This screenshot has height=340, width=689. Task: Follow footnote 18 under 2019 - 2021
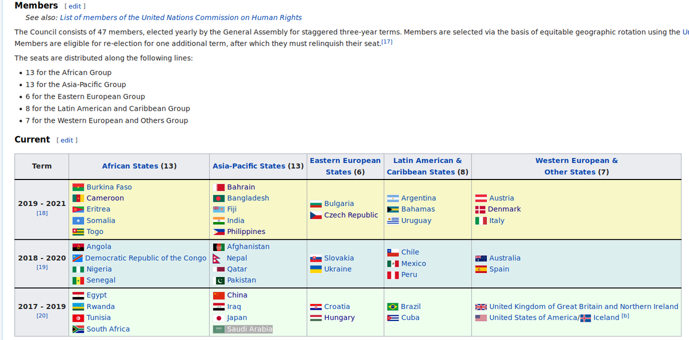42,213
